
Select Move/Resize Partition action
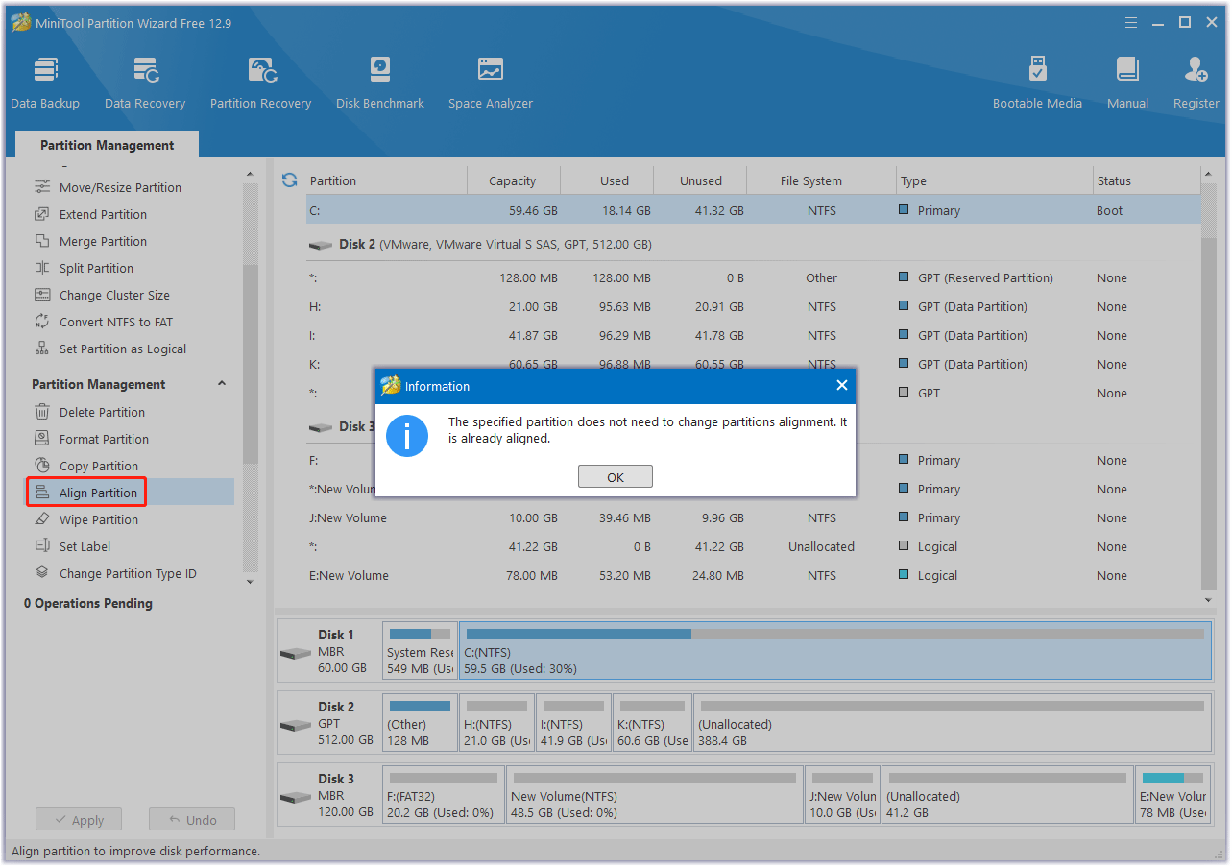point(120,187)
